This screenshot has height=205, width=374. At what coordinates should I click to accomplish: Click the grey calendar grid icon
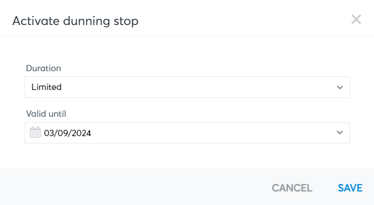point(35,133)
